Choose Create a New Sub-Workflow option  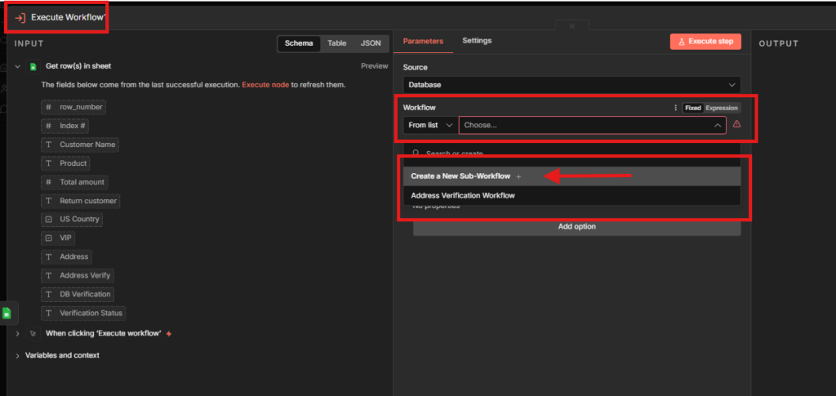[571, 176]
